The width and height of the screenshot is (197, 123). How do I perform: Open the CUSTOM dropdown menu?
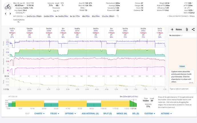pos(150,114)
